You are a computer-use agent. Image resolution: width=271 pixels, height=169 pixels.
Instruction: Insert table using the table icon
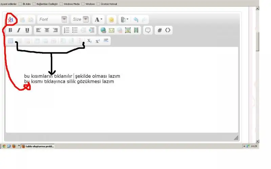click(11, 41)
